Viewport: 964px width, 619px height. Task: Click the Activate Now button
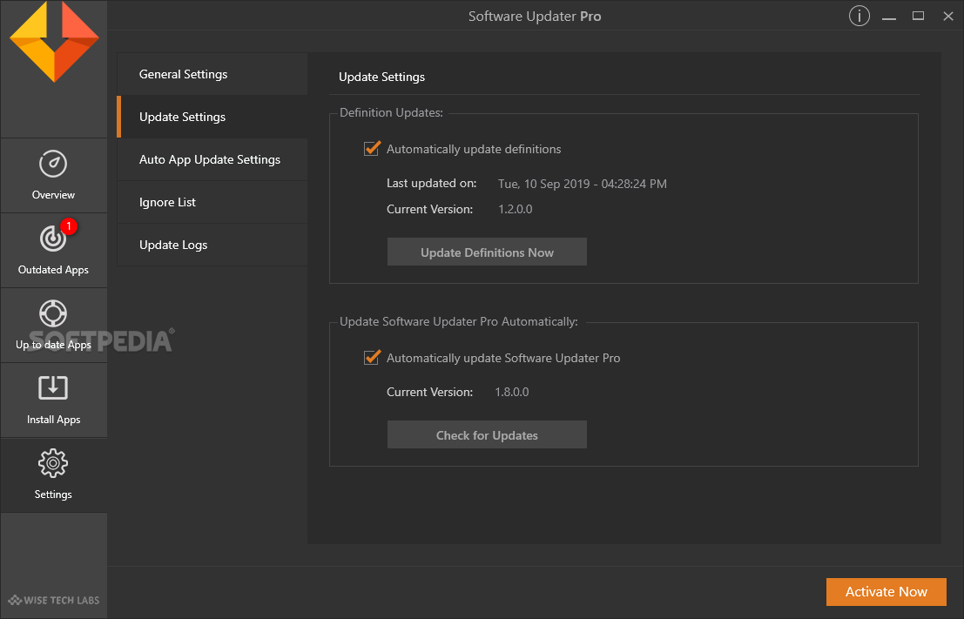[886, 591]
